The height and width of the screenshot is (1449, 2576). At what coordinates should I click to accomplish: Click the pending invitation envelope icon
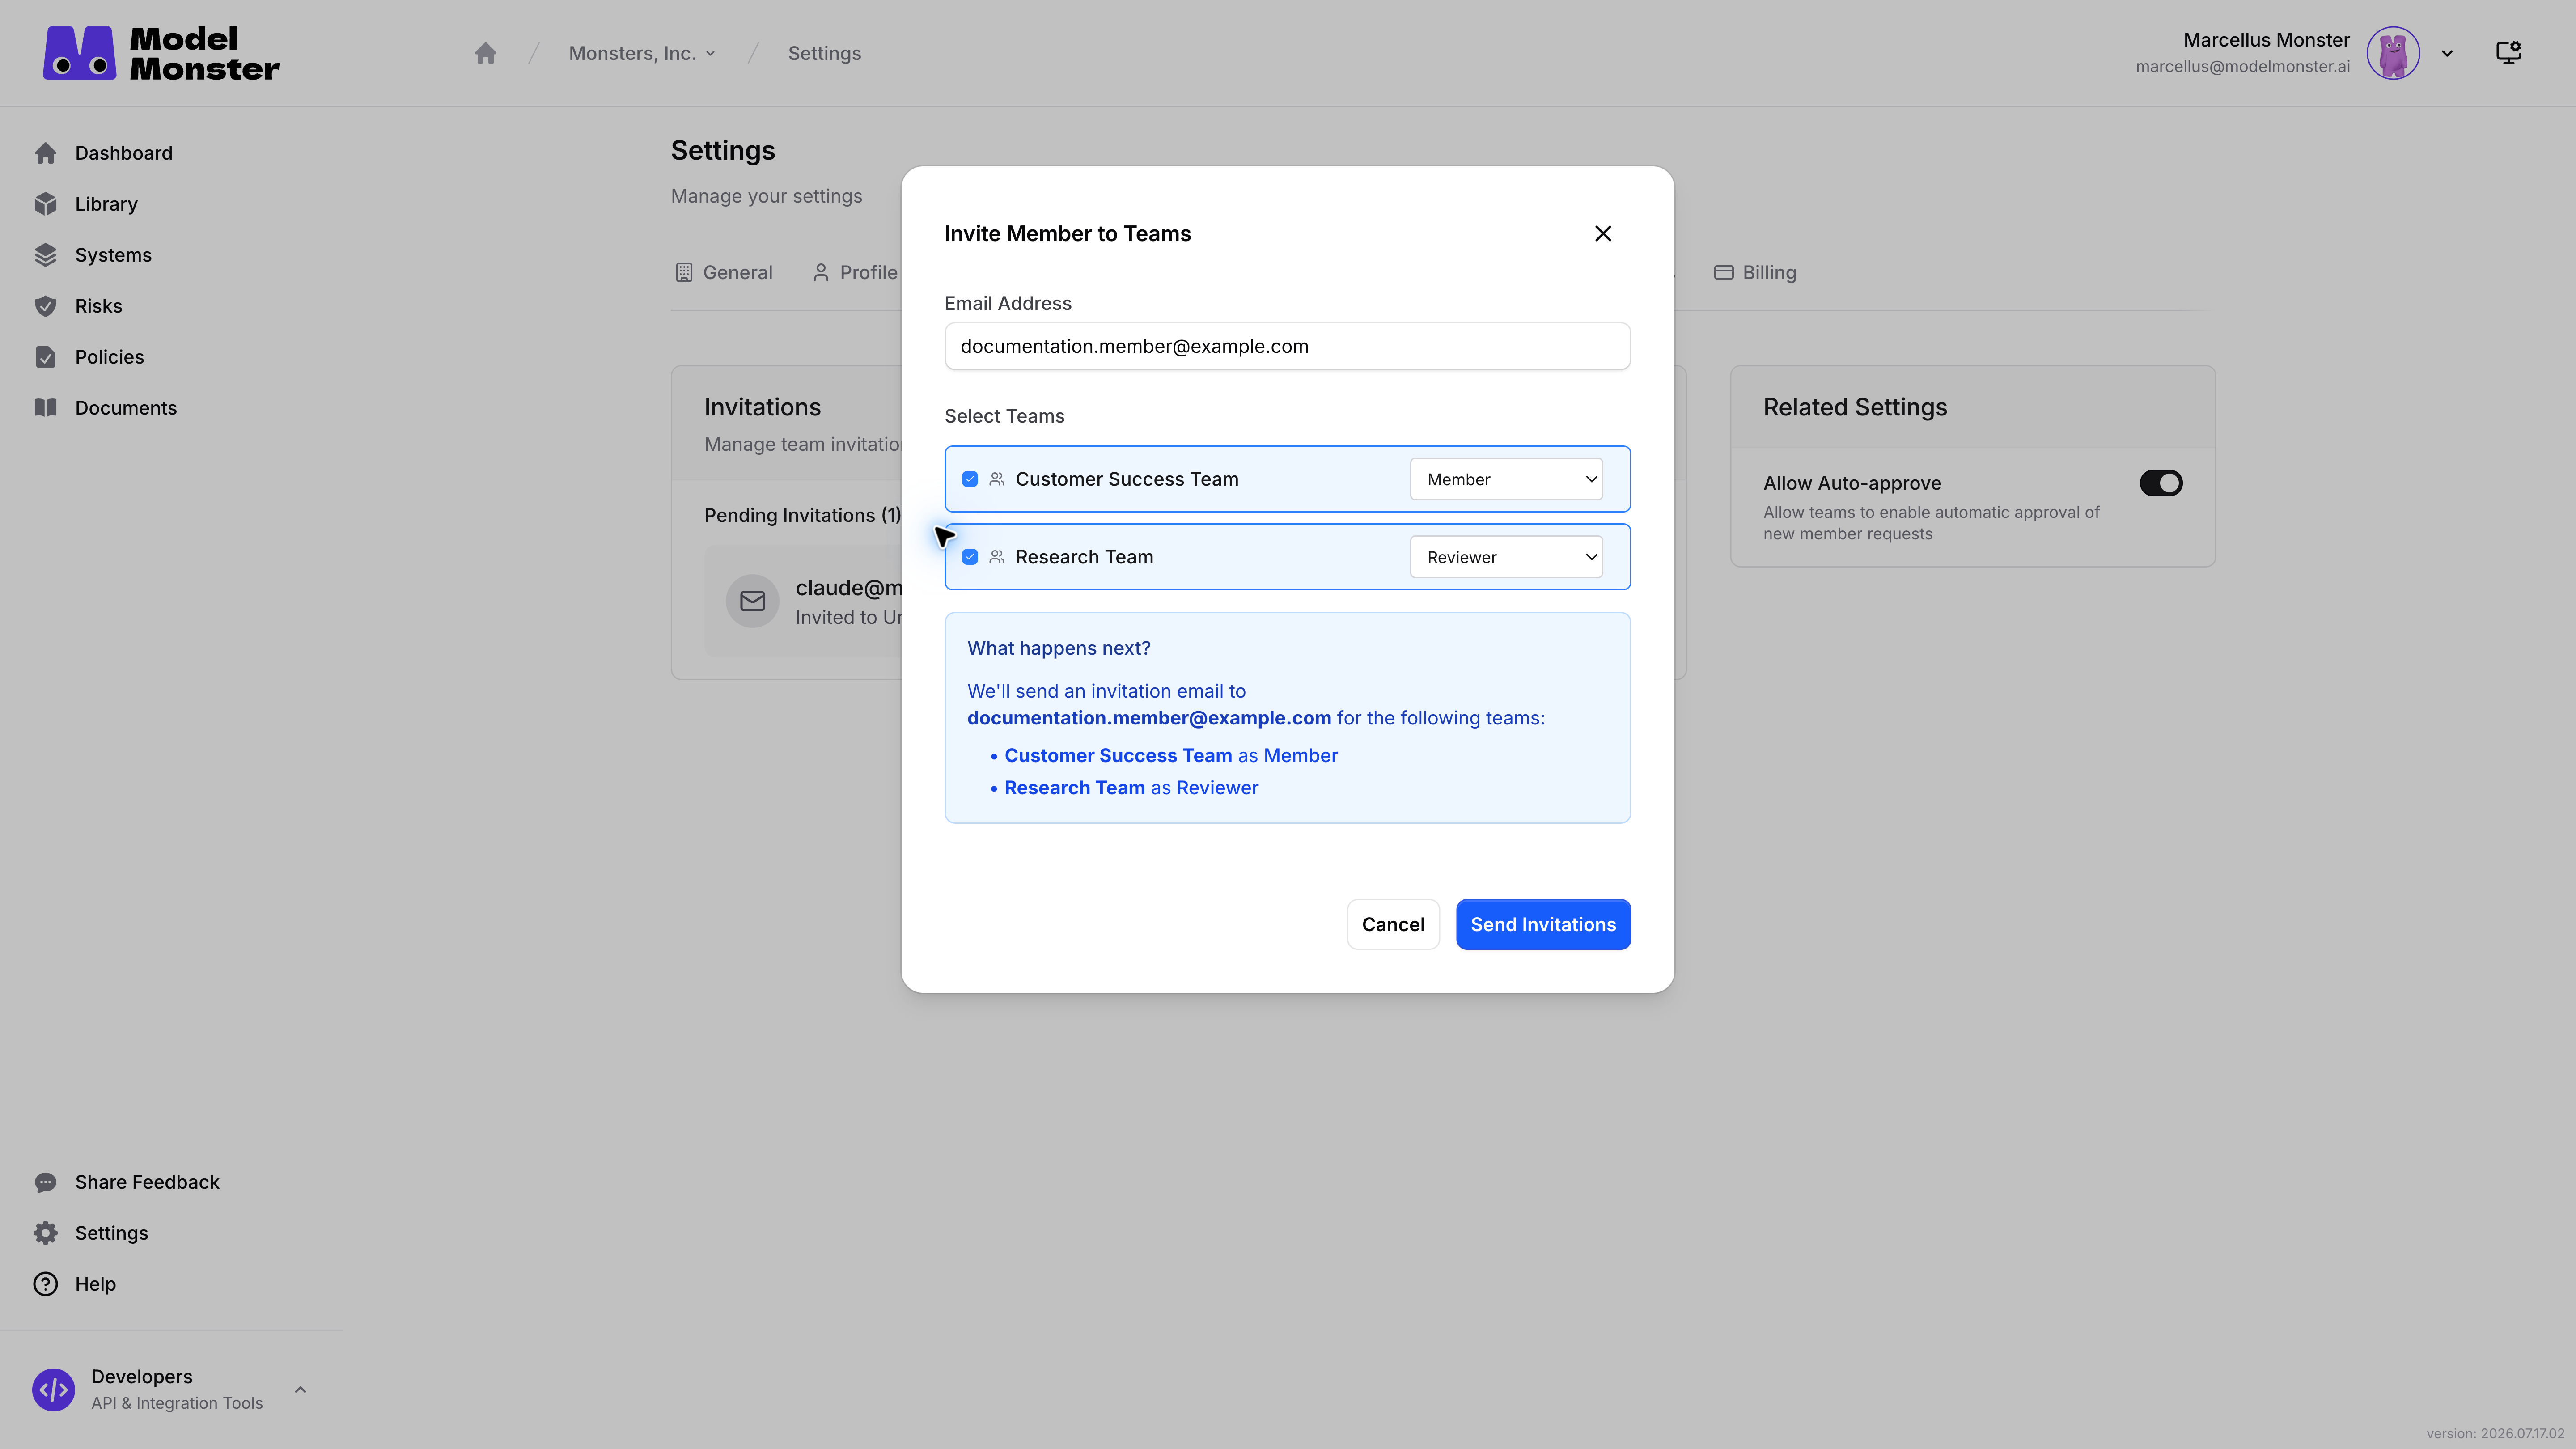tap(752, 601)
